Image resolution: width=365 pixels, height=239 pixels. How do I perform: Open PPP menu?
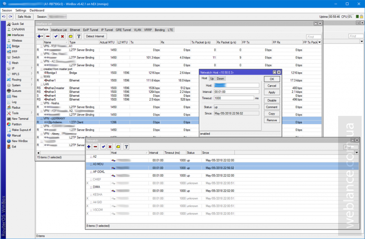tap(14, 52)
